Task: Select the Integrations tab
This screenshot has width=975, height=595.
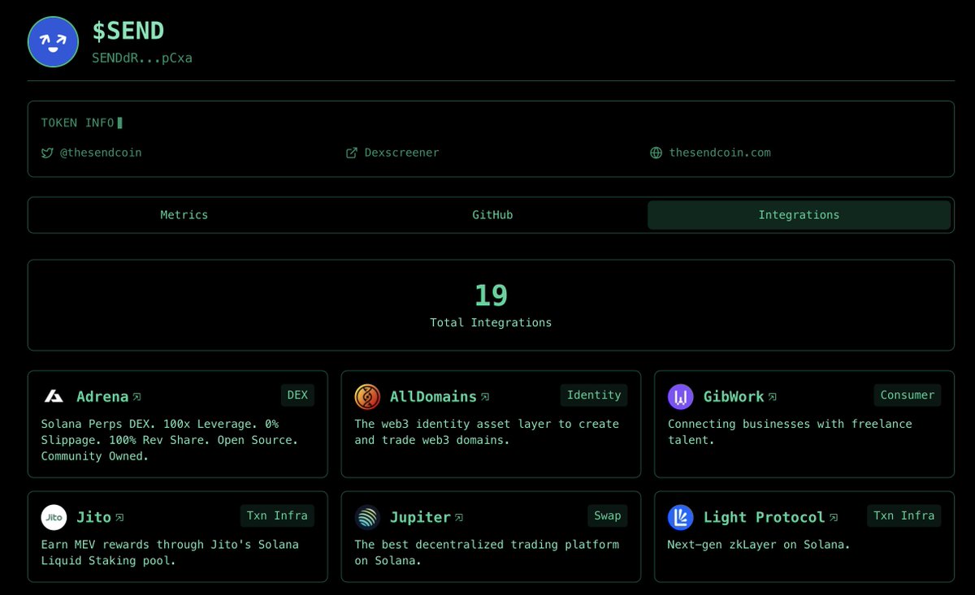Action: click(799, 214)
